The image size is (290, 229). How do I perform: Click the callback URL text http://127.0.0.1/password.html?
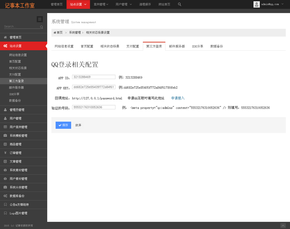click(x=97, y=98)
